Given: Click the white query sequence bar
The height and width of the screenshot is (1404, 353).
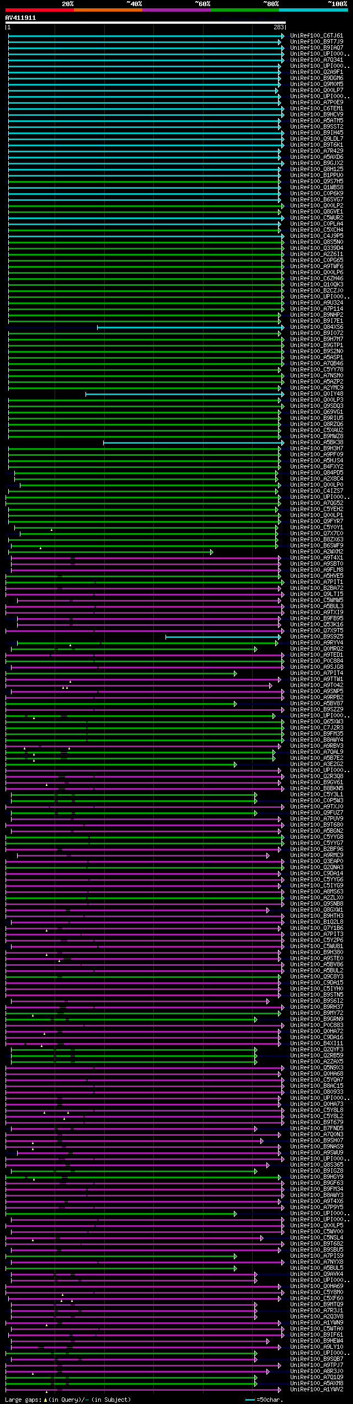Looking at the screenshot, I should [x=145, y=23].
